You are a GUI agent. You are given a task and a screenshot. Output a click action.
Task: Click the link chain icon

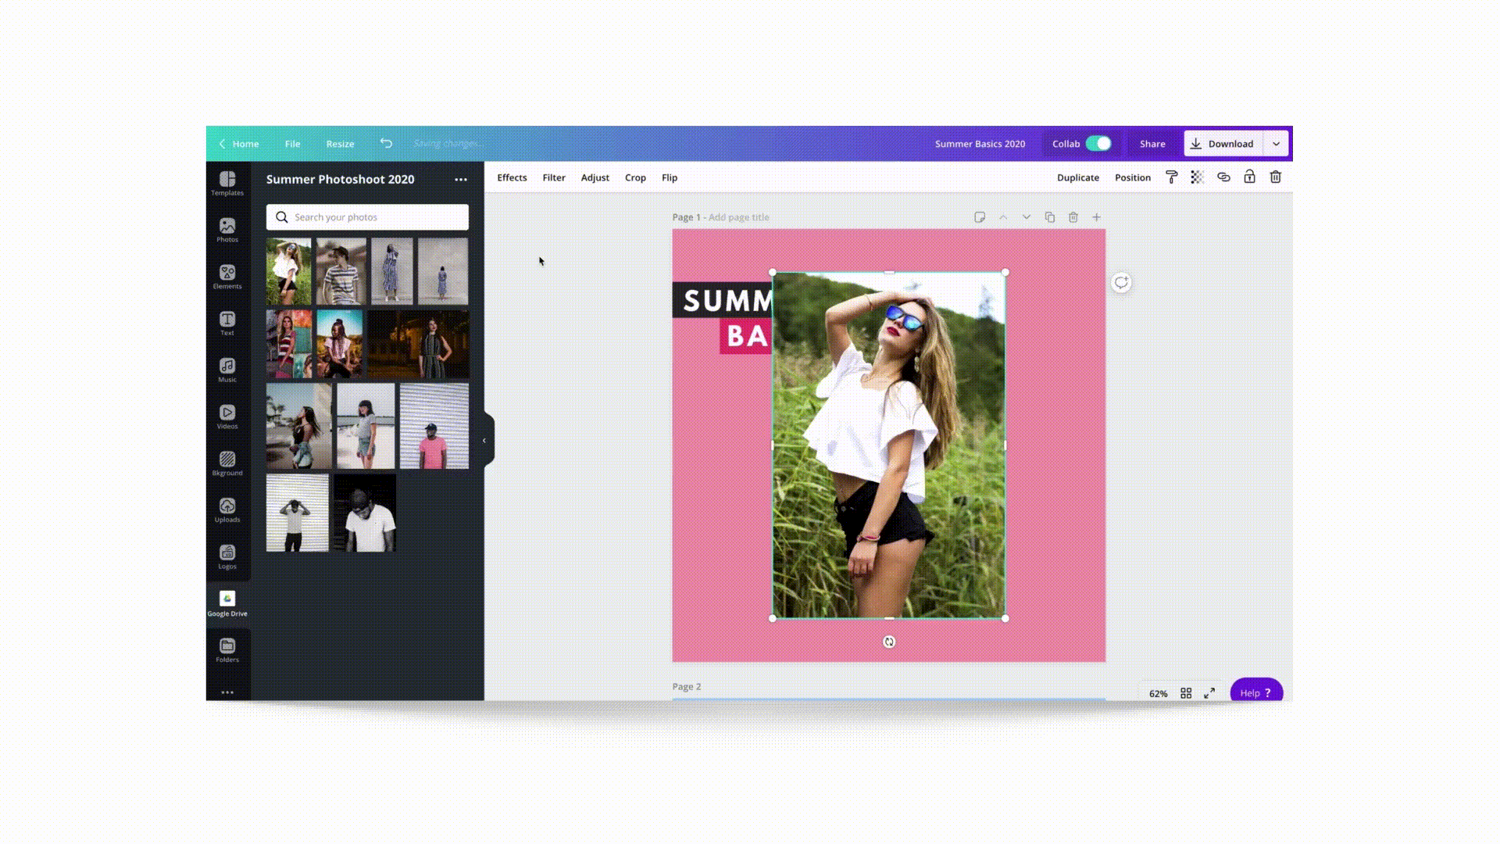[x=1223, y=177]
